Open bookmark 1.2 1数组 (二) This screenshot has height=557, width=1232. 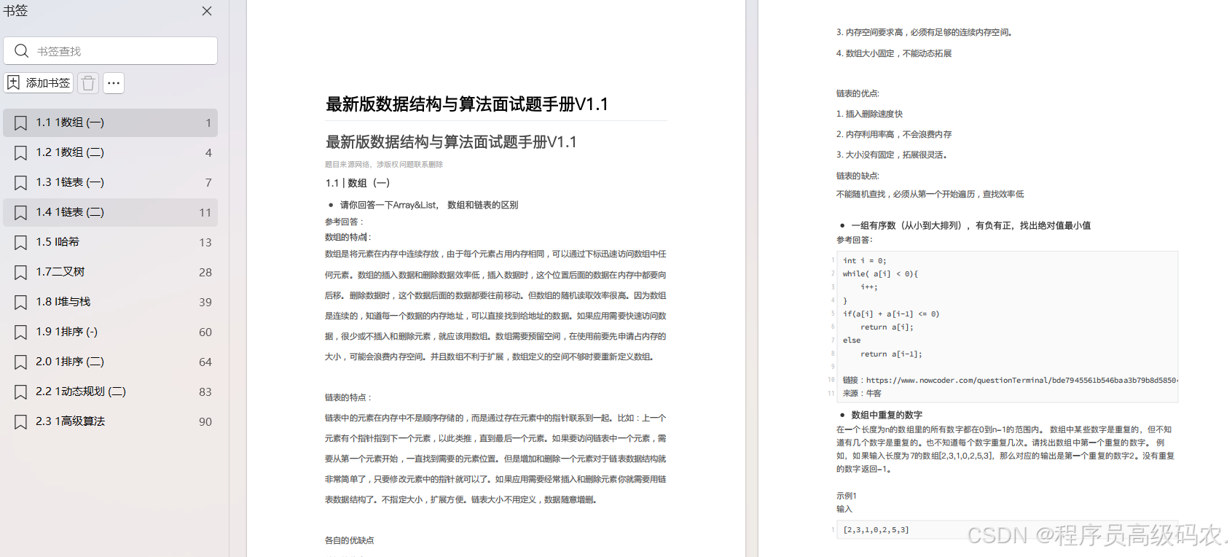tap(111, 152)
